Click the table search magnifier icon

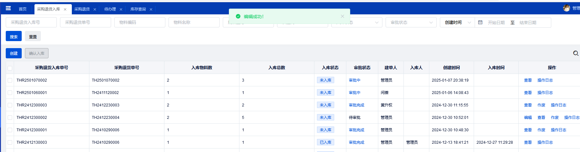(576, 53)
